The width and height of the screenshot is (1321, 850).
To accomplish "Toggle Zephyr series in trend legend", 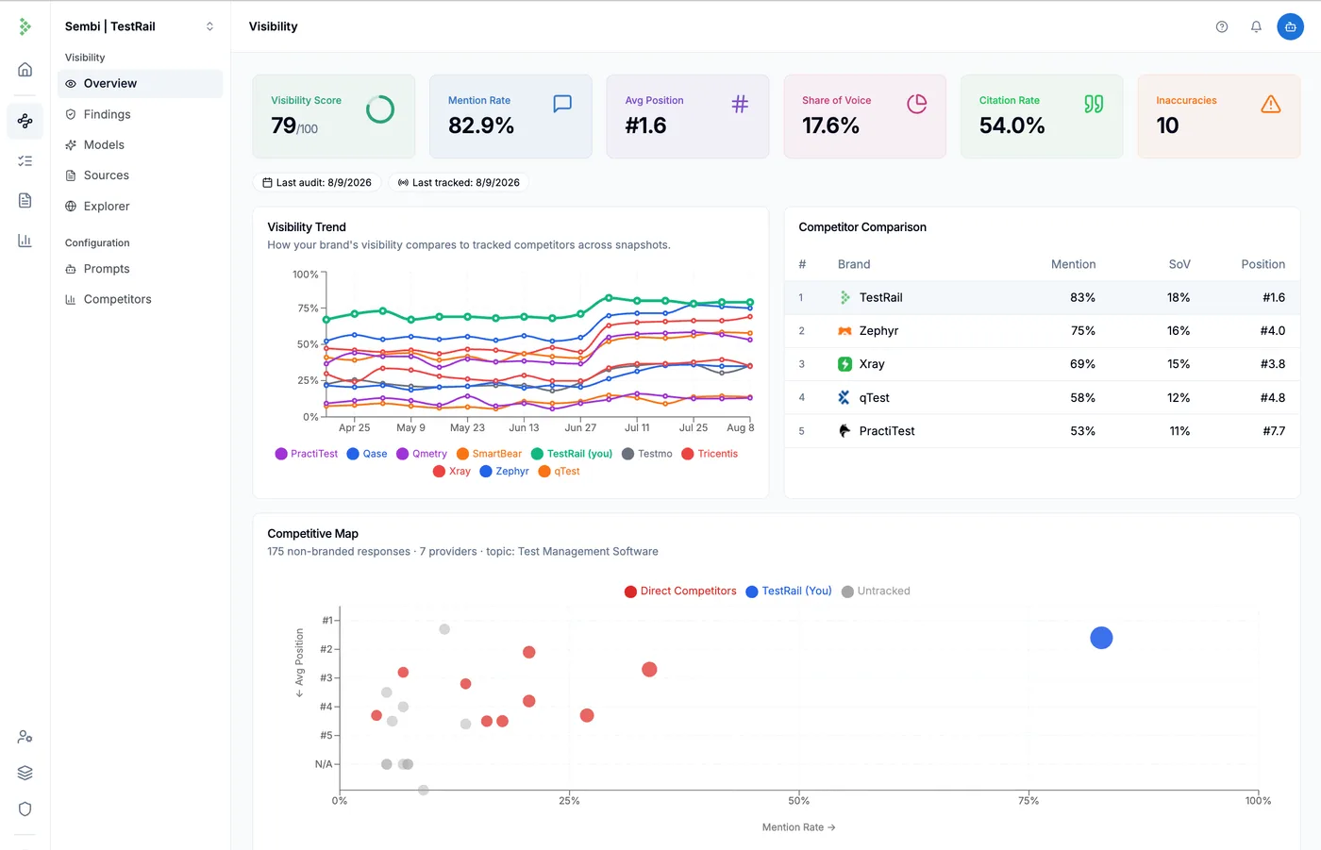I will point(504,472).
